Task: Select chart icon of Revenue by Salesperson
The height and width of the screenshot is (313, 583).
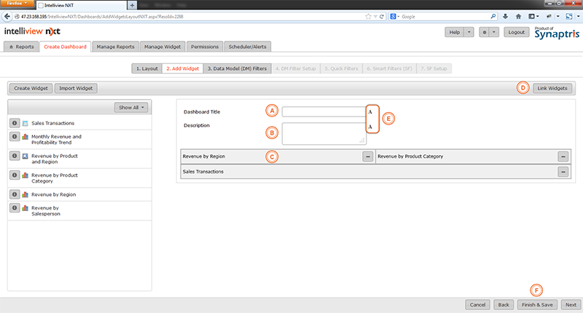Action: [26, 208]
